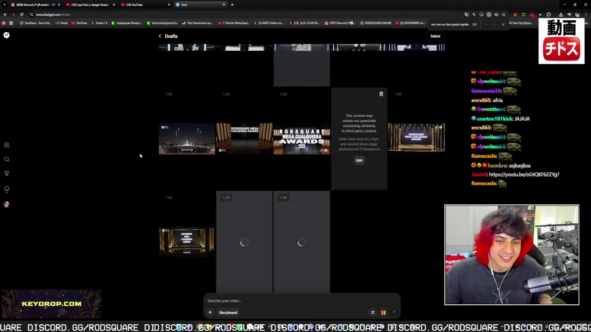Open the Explore compass icon in sidebar
The height and width of the screenshot is (332, 591).
pos(6,145)
